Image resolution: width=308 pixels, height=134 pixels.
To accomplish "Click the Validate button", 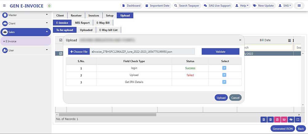I will 220,52.
